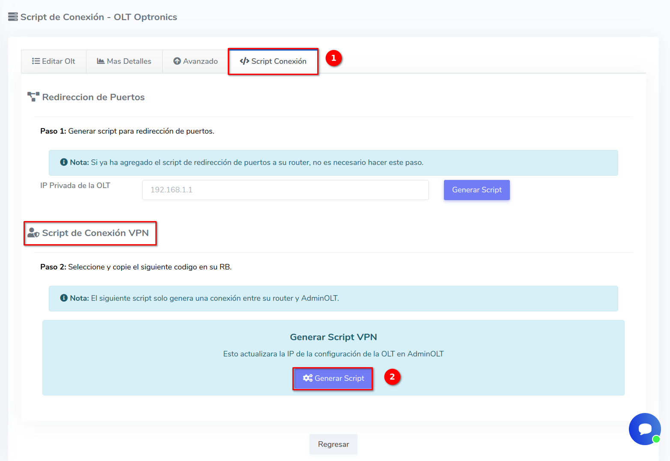The width and height of the screenshot is (670, 461).
Task: Click the red step marker number 1
Action: click(x=334, y=58)
